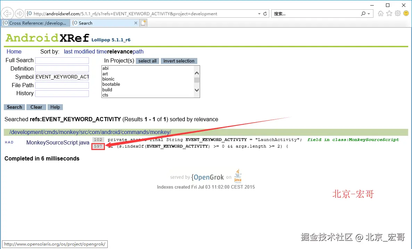The width and height of the screenshot is (412, 249).
Task: Minimize the browser window
Action: 372,5
